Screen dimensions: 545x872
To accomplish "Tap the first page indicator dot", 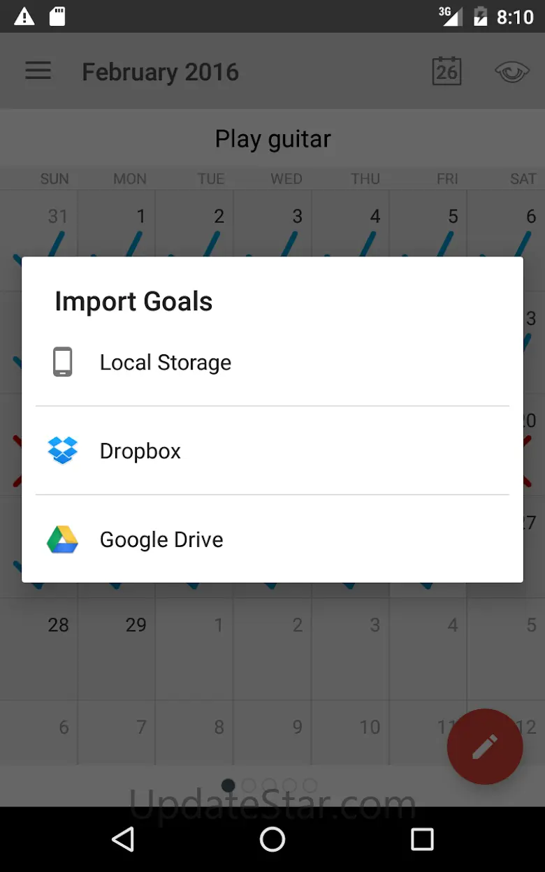I will click(228, 785).
